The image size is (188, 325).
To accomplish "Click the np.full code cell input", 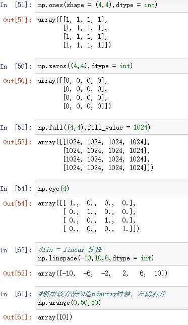I will click(x=111, y=127).
